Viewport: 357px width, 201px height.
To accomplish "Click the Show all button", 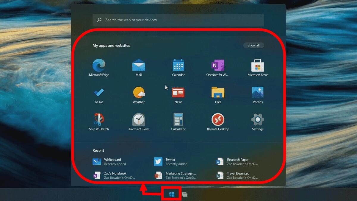I will [253, 45].
